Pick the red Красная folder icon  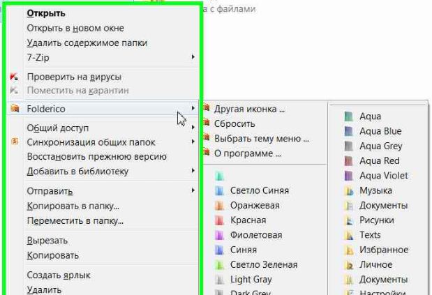pos(220,220)
